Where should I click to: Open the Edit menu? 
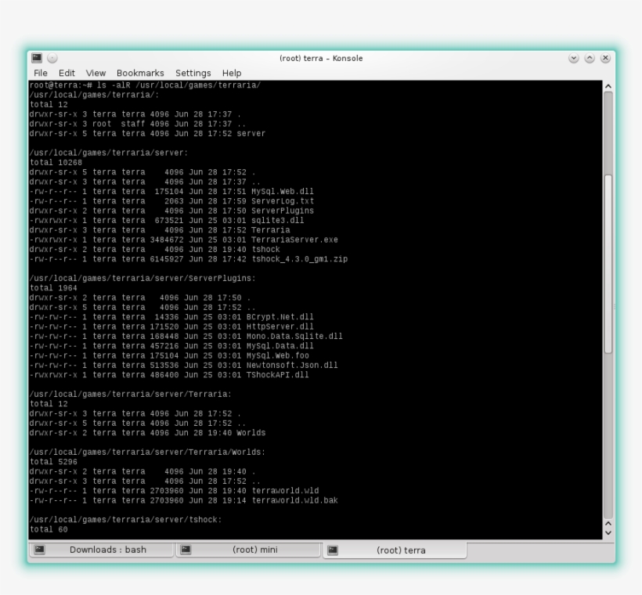[x=67, y=73]
